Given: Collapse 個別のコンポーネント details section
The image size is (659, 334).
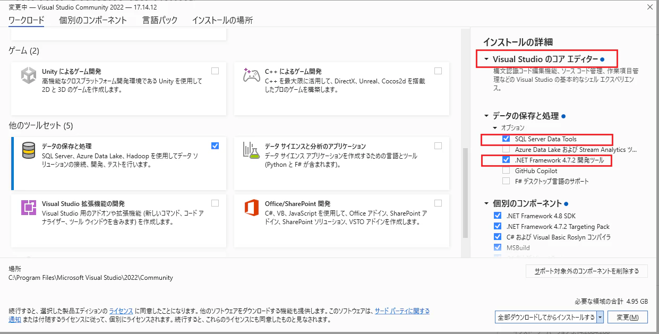Looking at the screenshot, I should [486, 203].
